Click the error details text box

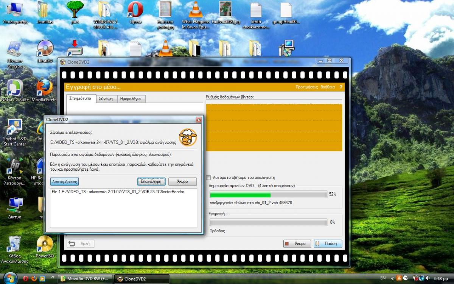point(124,208)
